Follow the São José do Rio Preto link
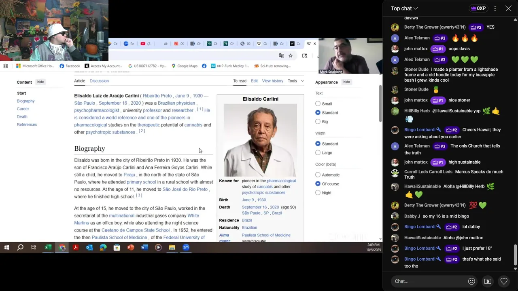The image size is (518, 291). 185,189
